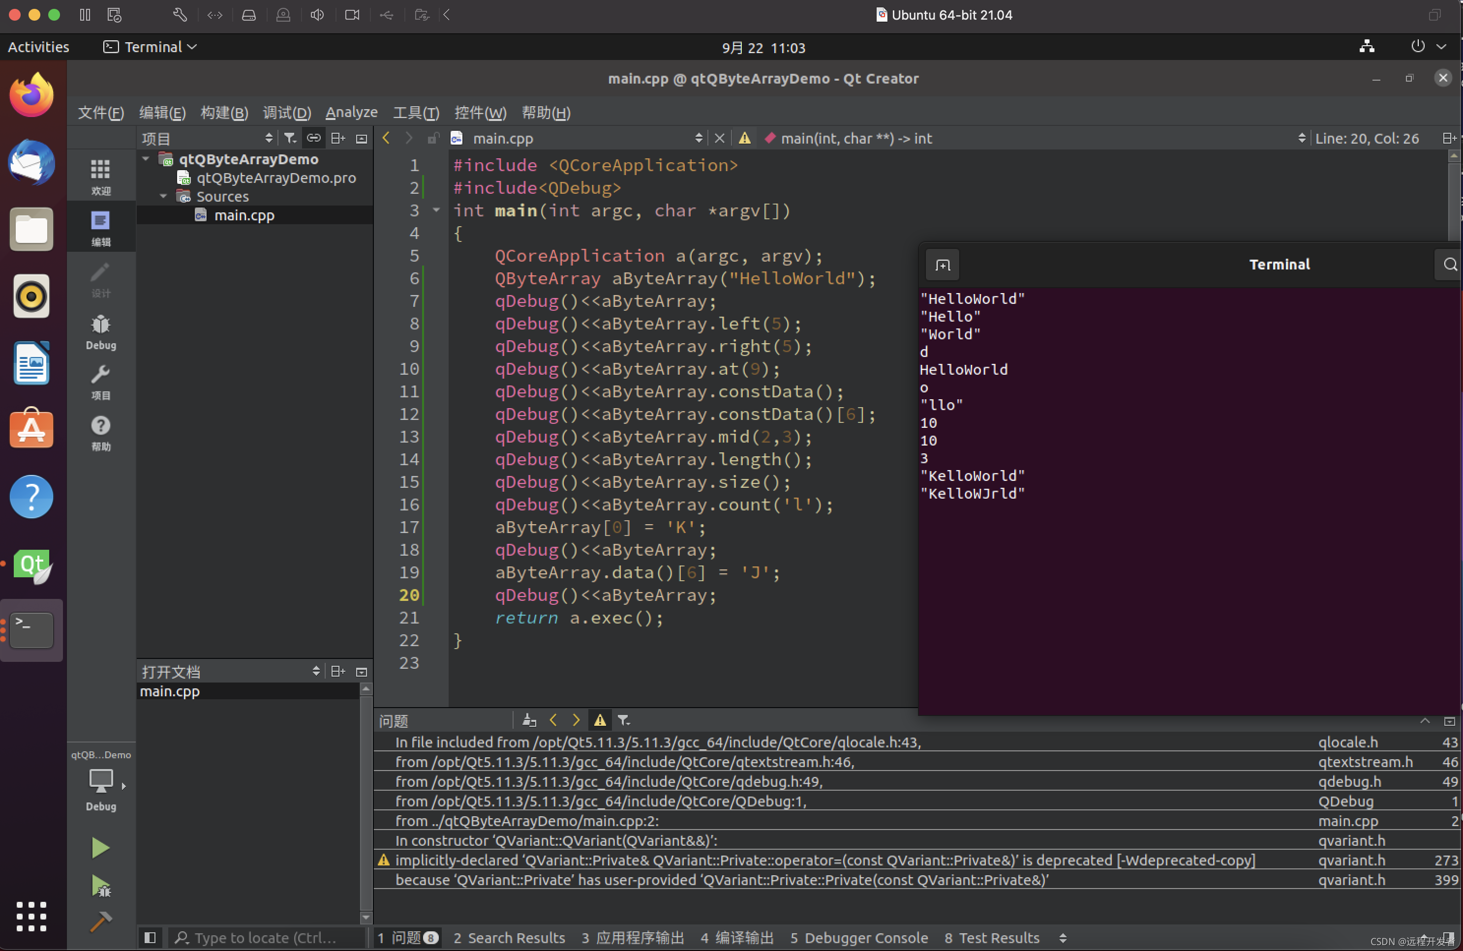This screenshot has height=951, width=1463.
Task: Open the 工具(T) menu
Action: click(416, 113)
